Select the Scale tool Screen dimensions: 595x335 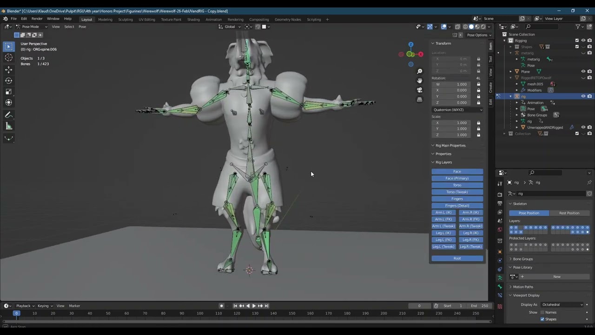pos(8,92)
